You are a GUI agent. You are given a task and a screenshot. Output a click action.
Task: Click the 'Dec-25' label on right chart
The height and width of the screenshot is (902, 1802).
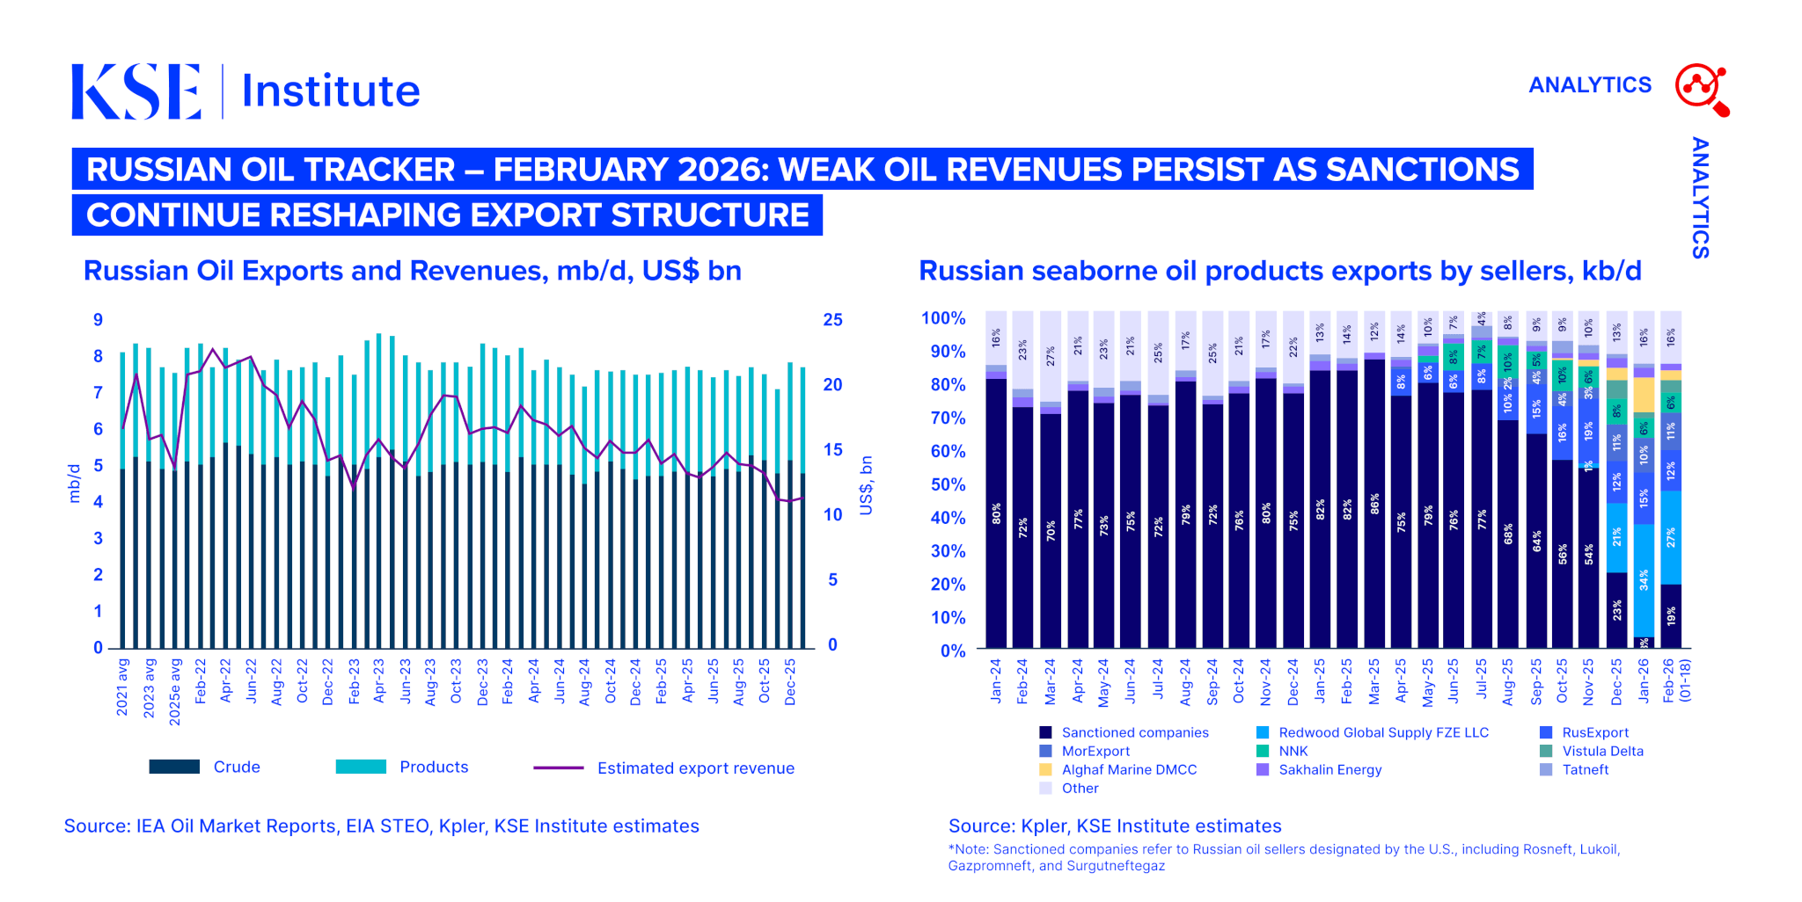[x=1616, y=681]
